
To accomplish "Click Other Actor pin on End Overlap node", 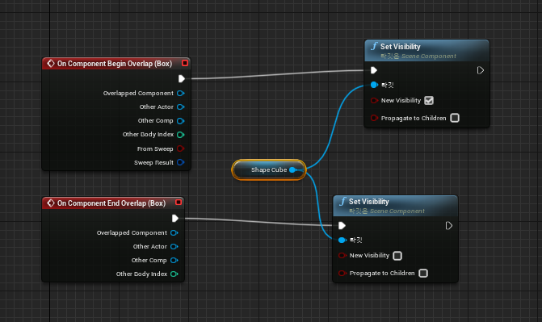I will [174, 247].
